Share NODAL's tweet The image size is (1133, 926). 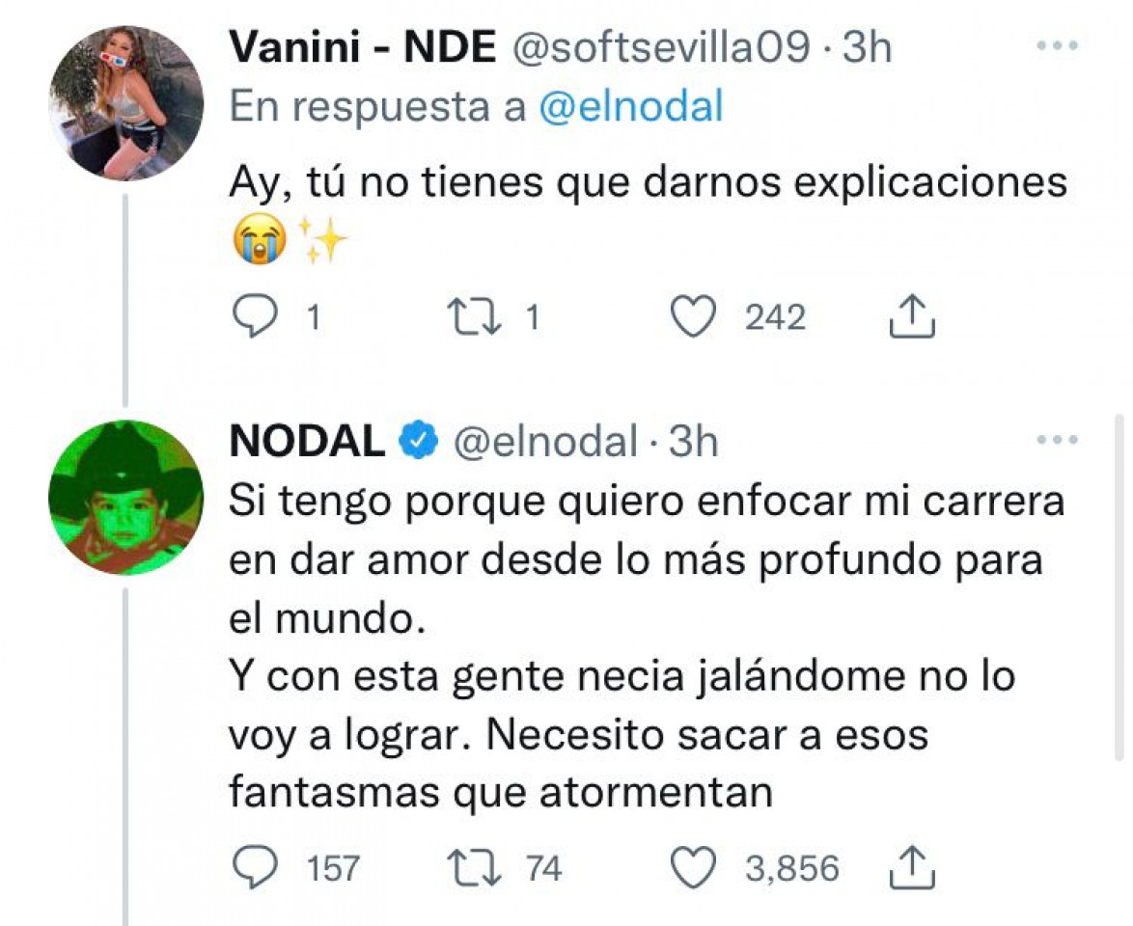911,868
